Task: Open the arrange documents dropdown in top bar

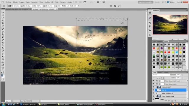Action: tap(99, 2)
